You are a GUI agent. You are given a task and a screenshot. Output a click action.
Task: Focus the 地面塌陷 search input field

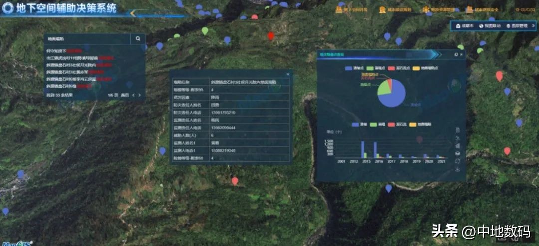87,39
